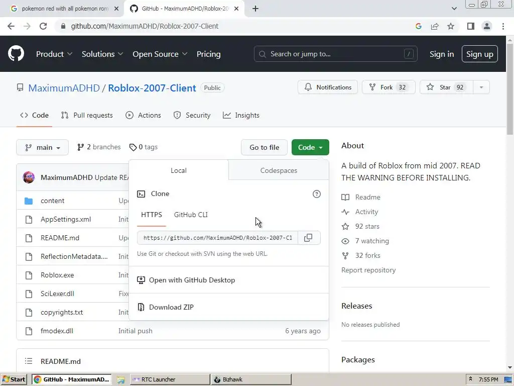Toggle the green Code dropdown button
This screenshot has height=386, width=514.
pos(310,147)
